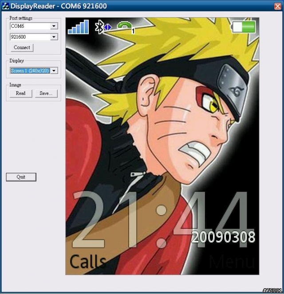284x294 pixels.
Task: Click the date 20090308 on phone screen
Action: [x=223, y=237]
